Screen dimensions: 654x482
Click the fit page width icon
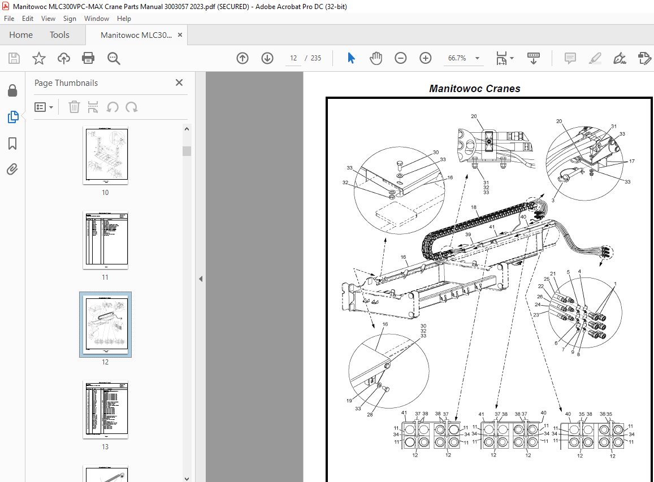click(501, 58)
